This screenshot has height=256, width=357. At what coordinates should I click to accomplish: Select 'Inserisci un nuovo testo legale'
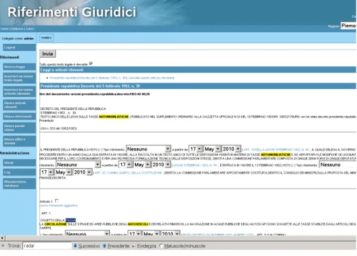click(19, 78)
